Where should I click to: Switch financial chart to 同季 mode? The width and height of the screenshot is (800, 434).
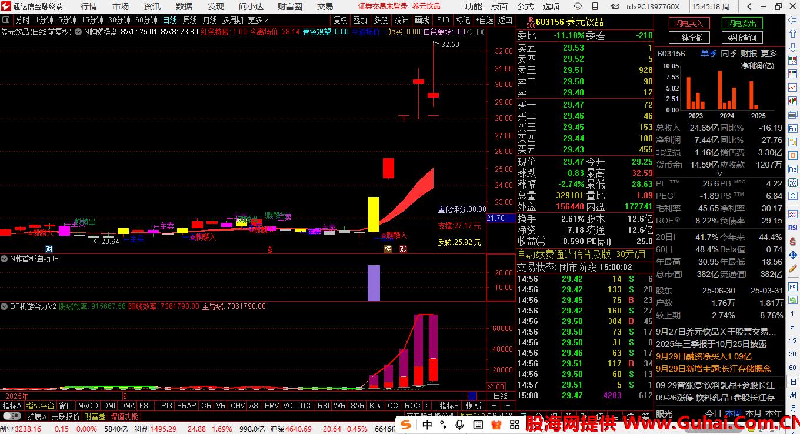(729, 54)
